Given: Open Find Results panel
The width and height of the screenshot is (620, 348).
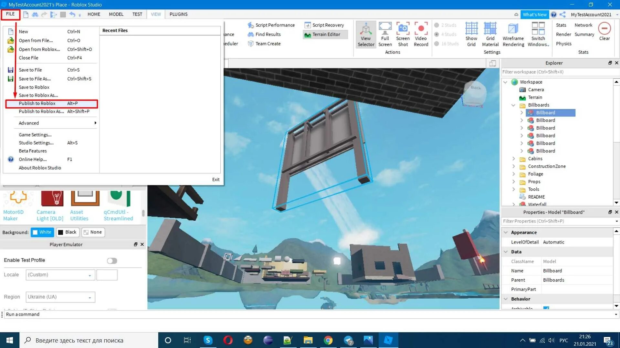Looking at the screenshot, I should (x=264, y=35).
